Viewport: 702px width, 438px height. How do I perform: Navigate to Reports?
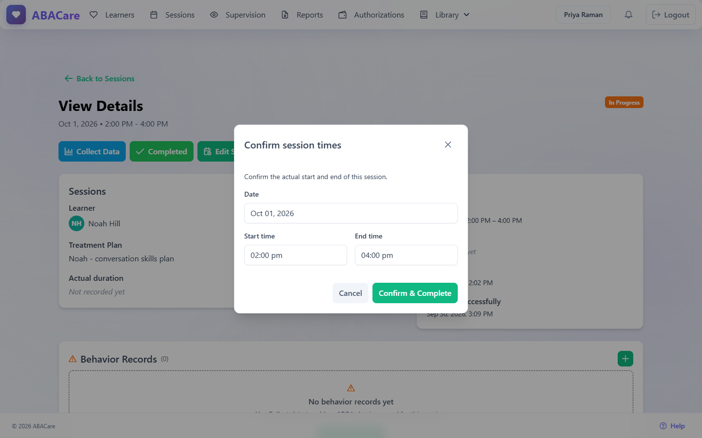(302, 15)
